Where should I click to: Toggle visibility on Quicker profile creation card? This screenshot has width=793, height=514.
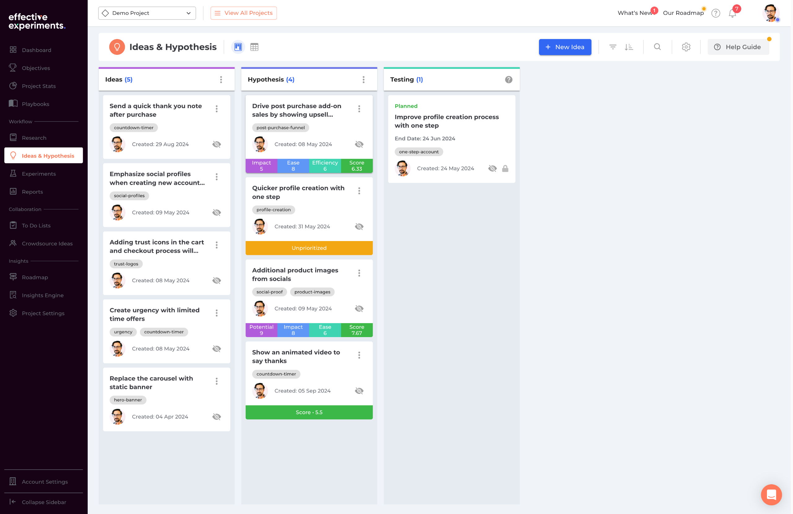[x=359, y=227]
